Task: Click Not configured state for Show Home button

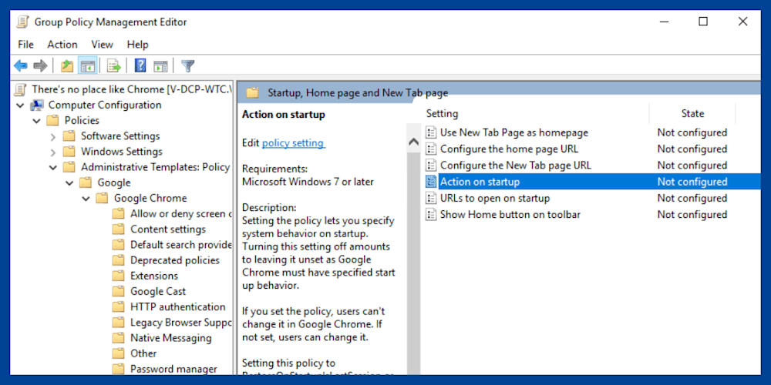Action: 692,215
